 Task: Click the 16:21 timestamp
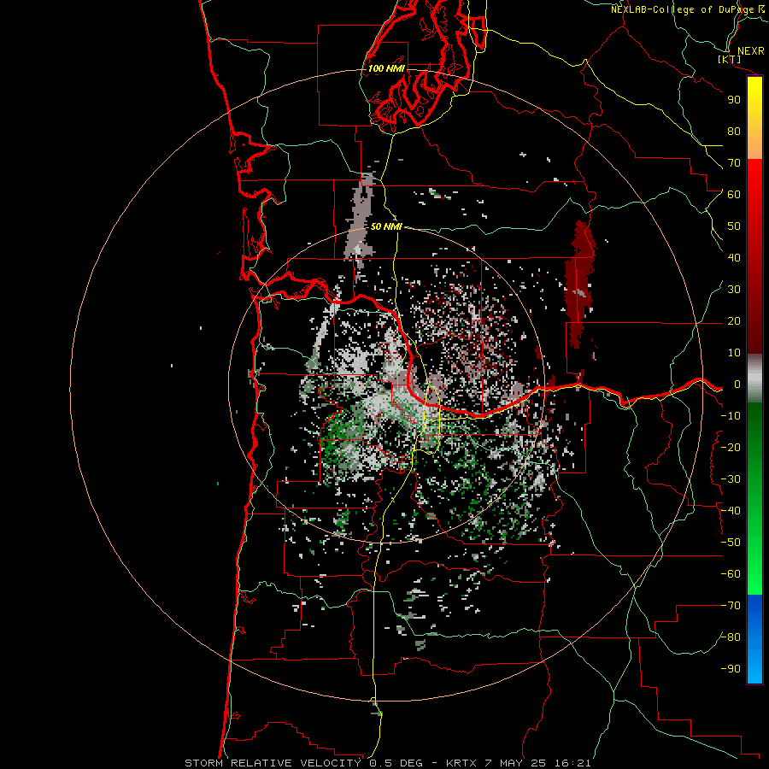(572, 763)
